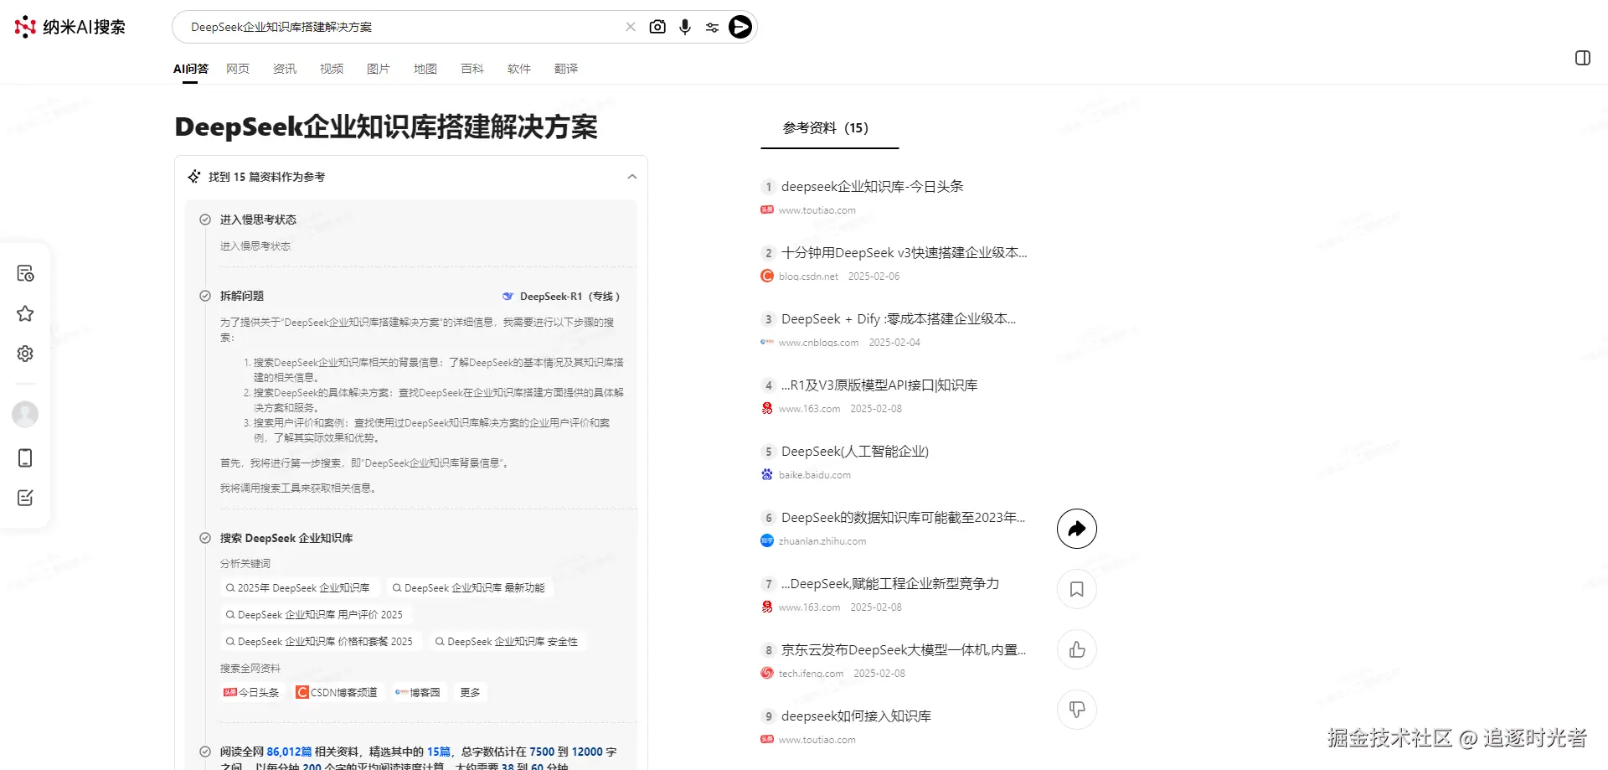The image size is (1608, 770).
Task: Click the 15篇 selected articles link
Action: point(439,752)
